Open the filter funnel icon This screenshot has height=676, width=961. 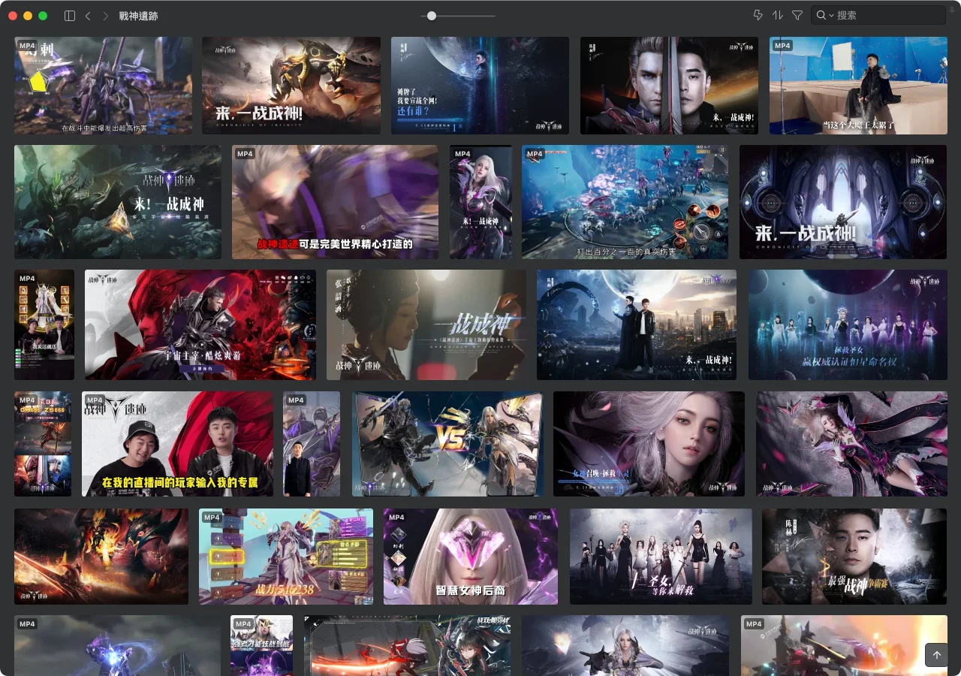point(797,16)
